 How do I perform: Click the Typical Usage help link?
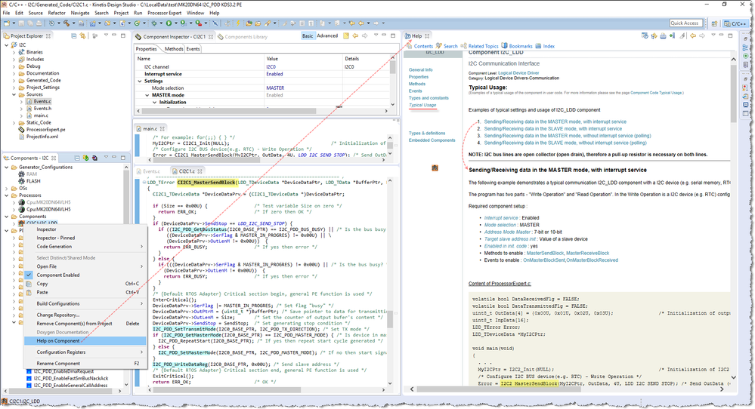[x=422, y=105]
